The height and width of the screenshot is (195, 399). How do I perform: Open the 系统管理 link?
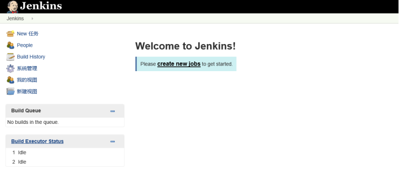pyautogui.click(x=27, y=69)
